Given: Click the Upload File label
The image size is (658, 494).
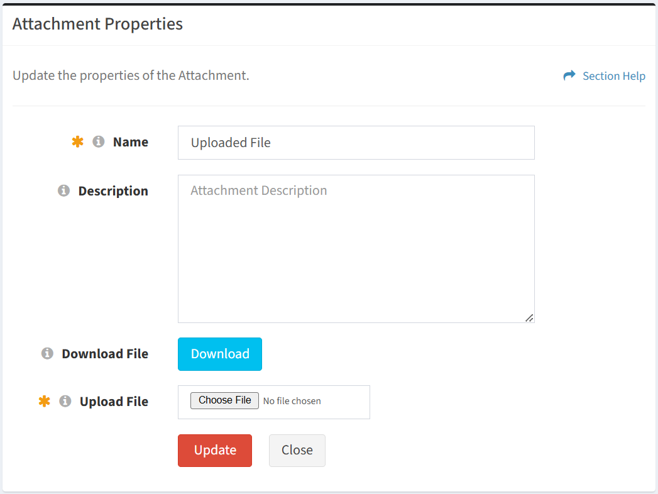Looking at the screenshot, I should tap(114, 402).
